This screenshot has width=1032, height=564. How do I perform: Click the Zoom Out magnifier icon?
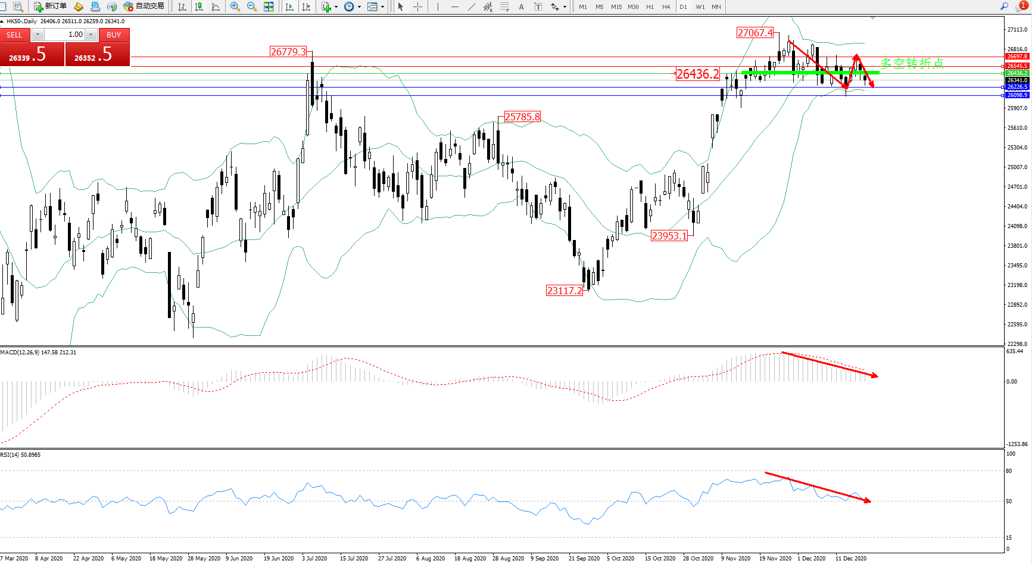251,7
